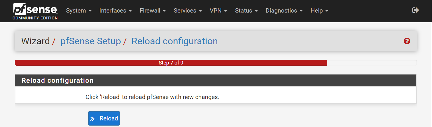Click the Wizard breadcrumb text
Image resolution: width=432 pixels, height=127 pixels.
point(36,41)
